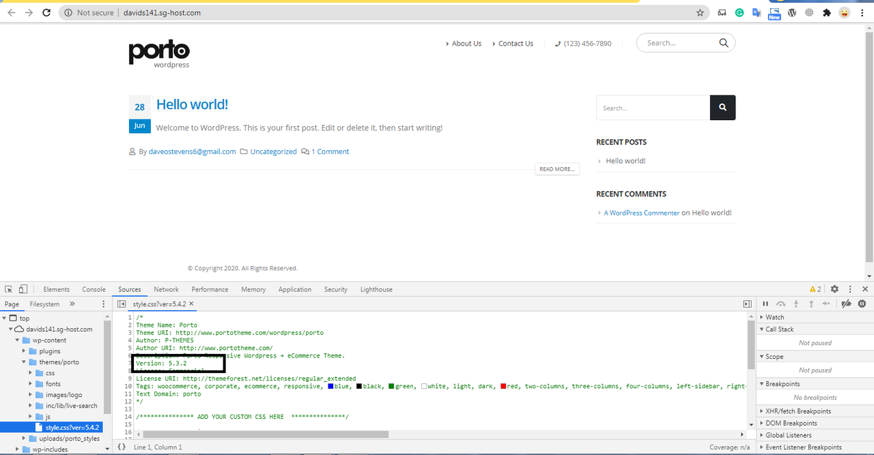Select the Filesystem navigator tab

45,304
